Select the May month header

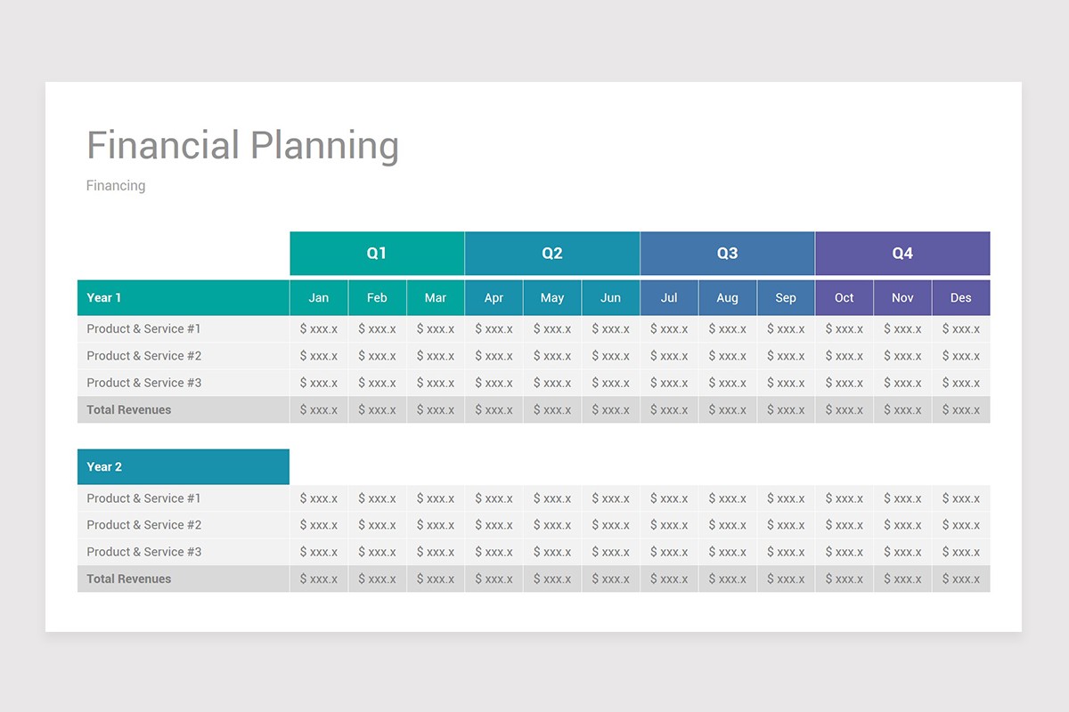coord(552,298)
